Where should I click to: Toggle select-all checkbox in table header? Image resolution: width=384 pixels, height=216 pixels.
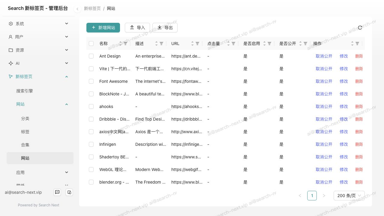[91, 43]
